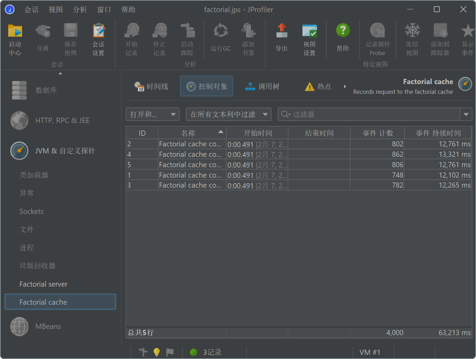Open the 分析 menu
Image resolution: width=476 pixels, height=359 pixels.
80,10
